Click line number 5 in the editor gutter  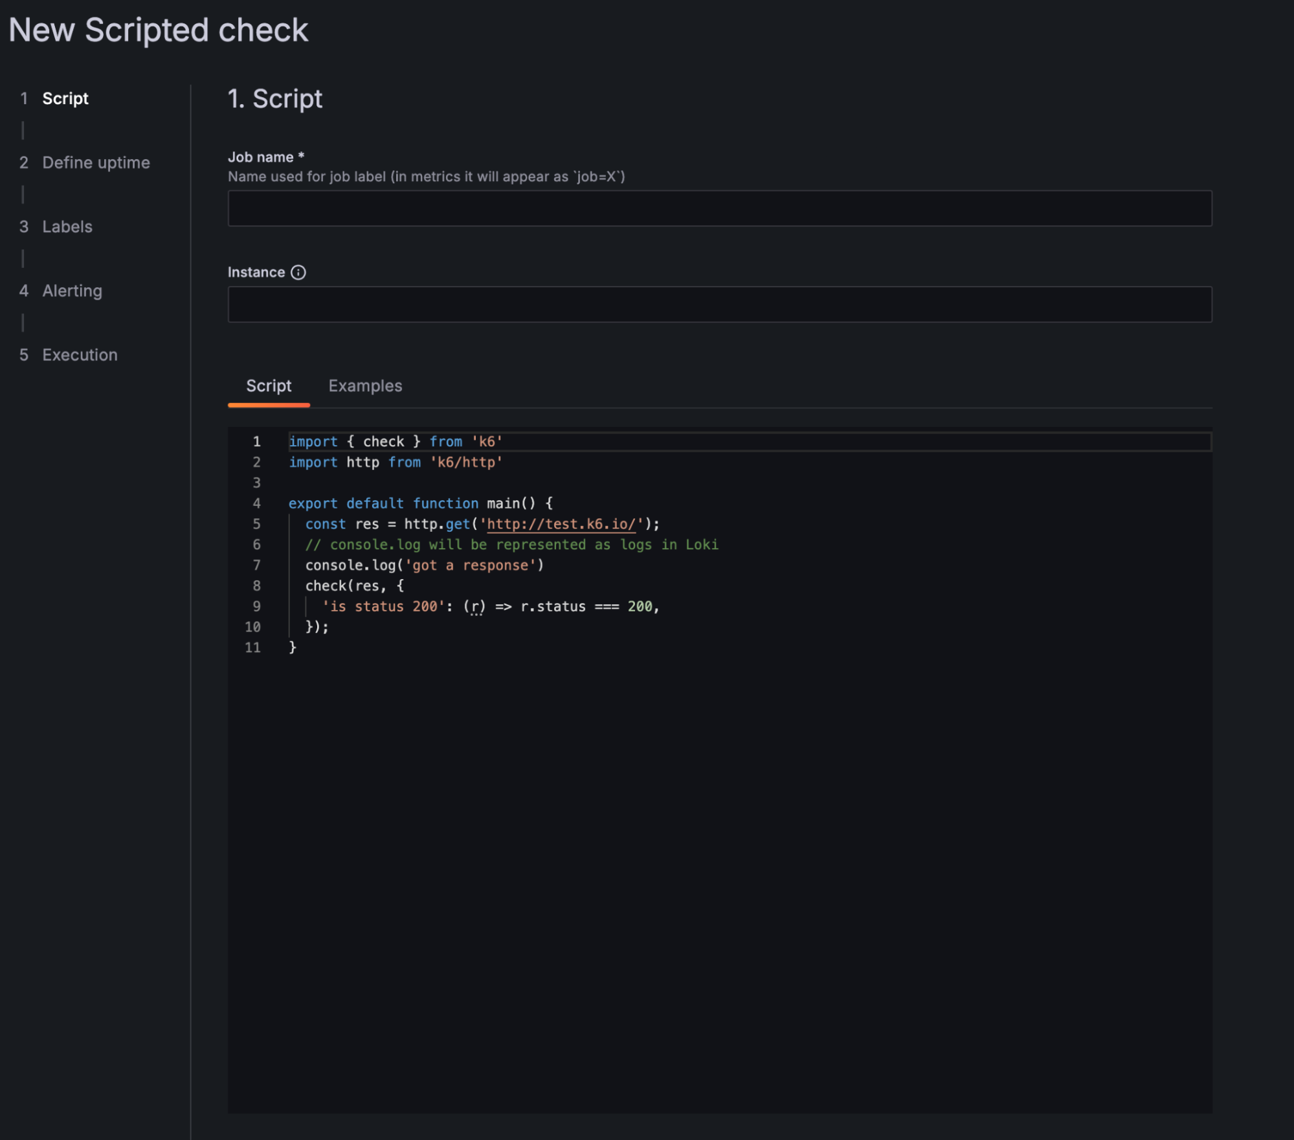coord(256,524)
